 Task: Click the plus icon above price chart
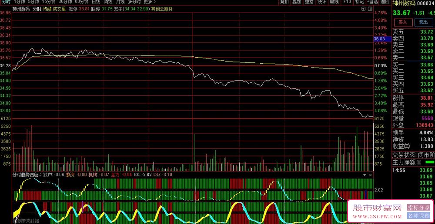(x=363, y=9)
